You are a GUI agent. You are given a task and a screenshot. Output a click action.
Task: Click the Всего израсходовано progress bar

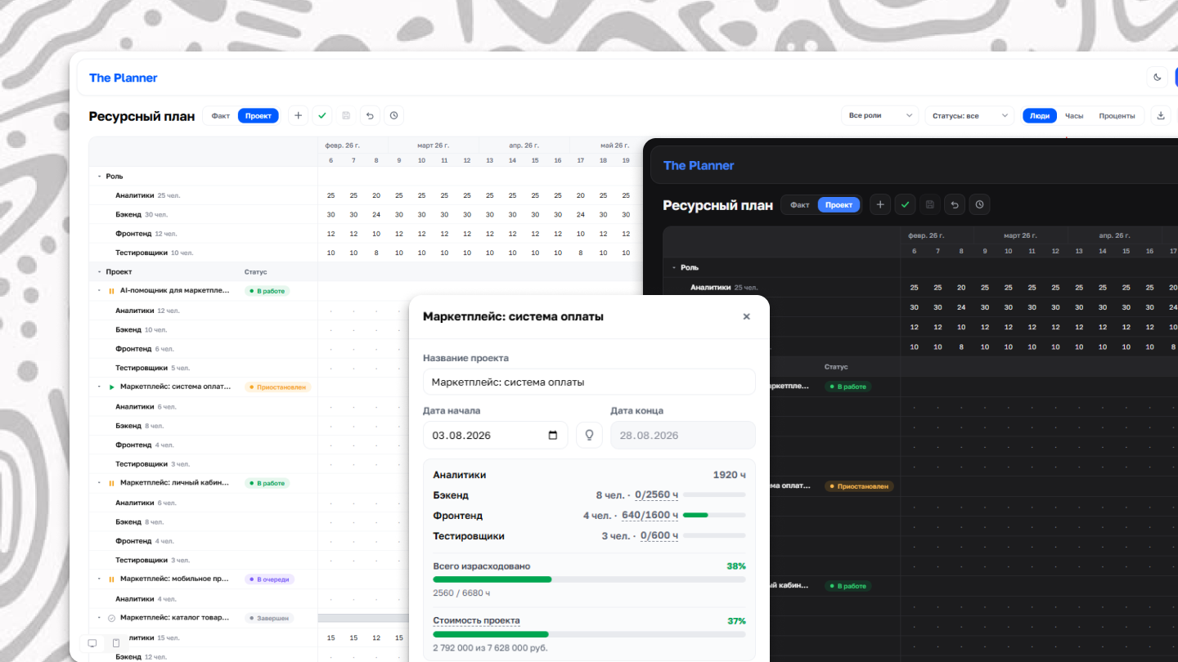589,579
